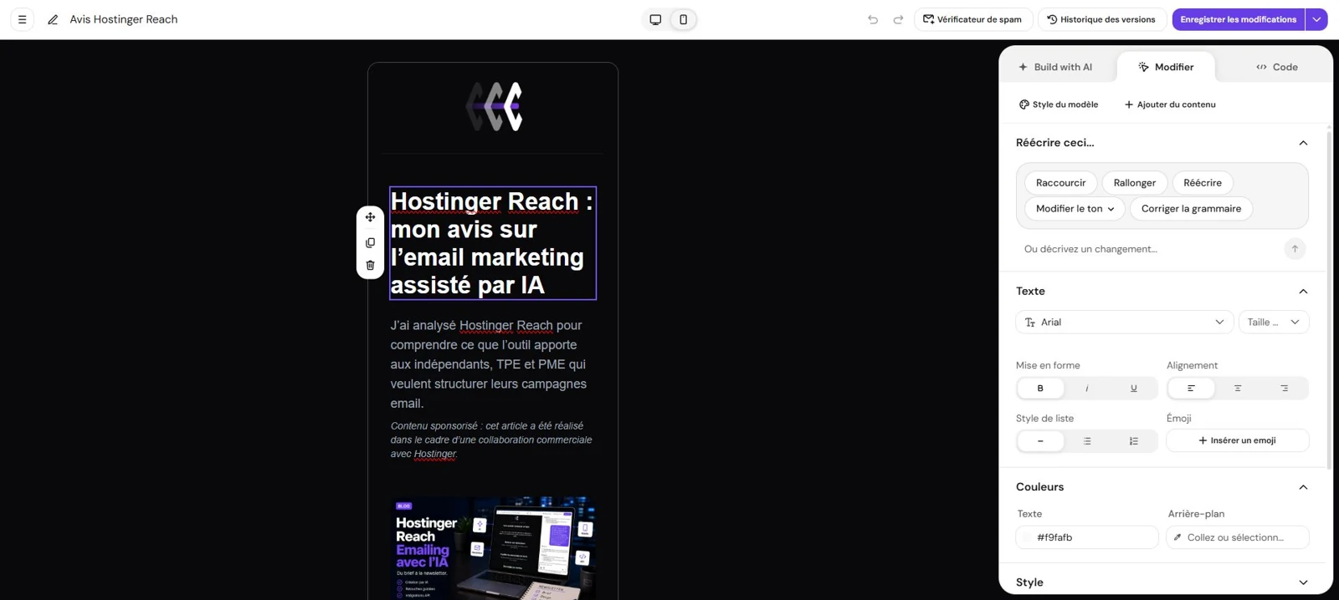Open the hamburger menu

(x=23, y=19)
